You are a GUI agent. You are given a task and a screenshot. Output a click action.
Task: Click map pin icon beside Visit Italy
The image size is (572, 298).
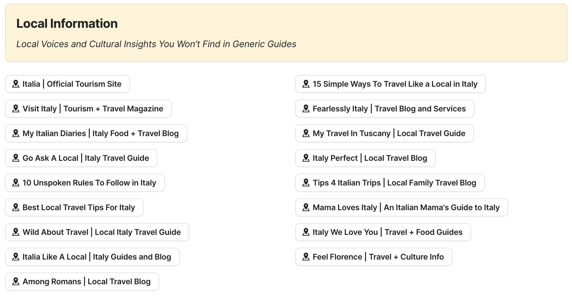tap(16, 109)
